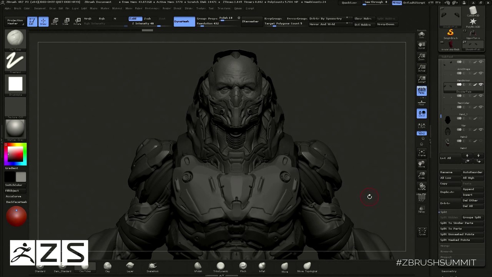The width and height of the screenshot is (492, 277).
Task: Toggle the XYZ rotation mode
Action: 422,133
